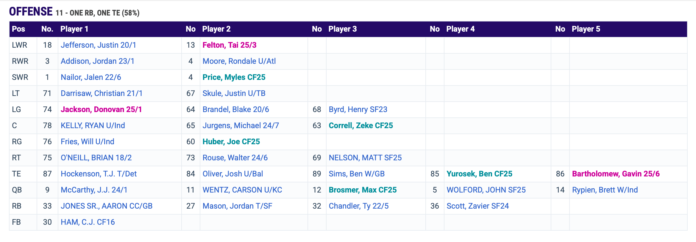Open Jordan Addison player page

(97, 61)
